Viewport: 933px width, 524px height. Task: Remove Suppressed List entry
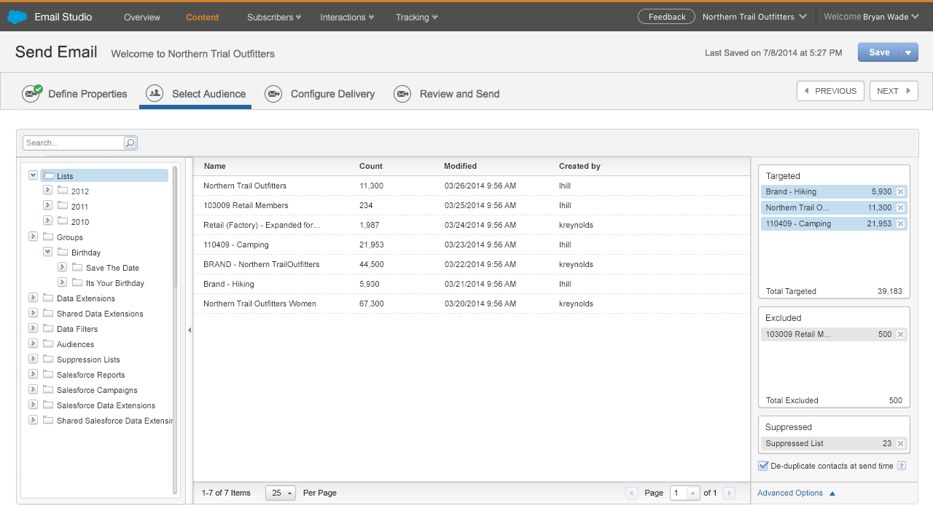pos(900,443)
